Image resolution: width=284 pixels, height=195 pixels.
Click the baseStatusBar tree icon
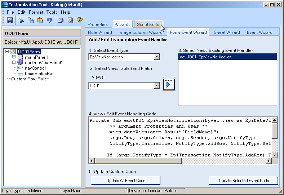click(x=20, y=73)
